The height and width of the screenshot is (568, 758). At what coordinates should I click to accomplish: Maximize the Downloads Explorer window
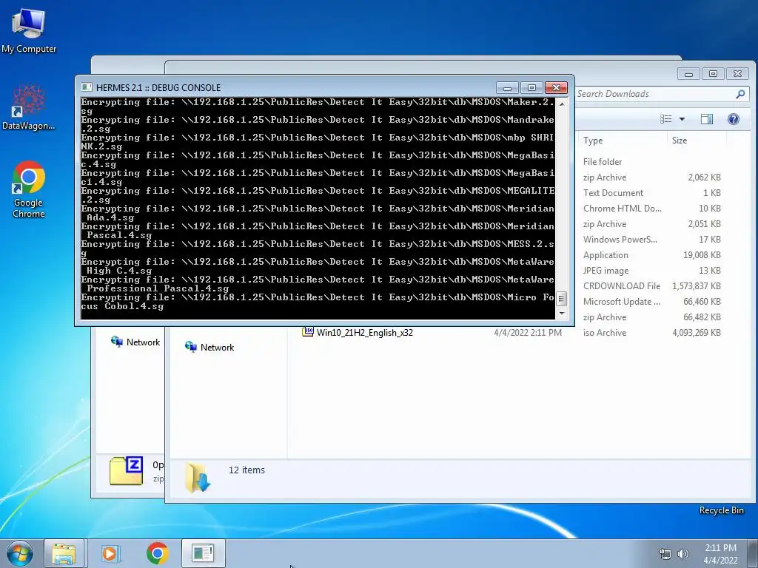[x=713, y=74]
